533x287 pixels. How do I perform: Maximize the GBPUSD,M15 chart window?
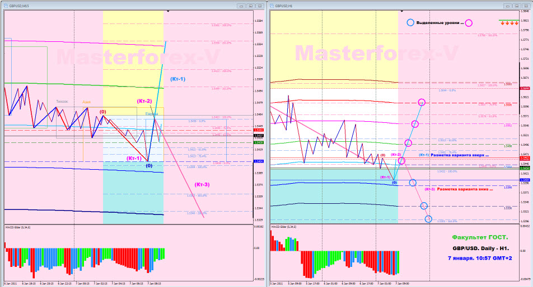[250, 6]
